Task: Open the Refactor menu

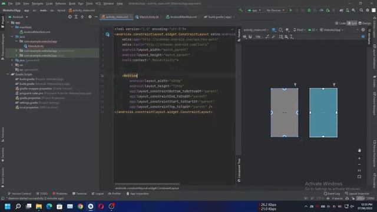Action: pos(61,4)
